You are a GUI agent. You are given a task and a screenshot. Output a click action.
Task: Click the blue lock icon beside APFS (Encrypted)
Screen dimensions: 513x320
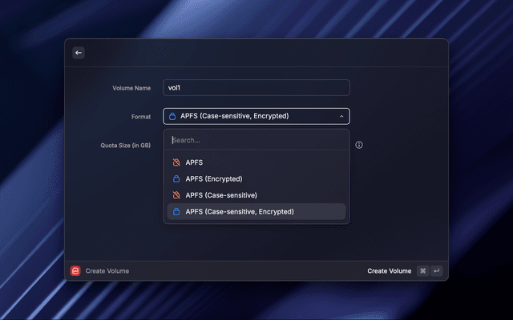[x=176, y=179]
